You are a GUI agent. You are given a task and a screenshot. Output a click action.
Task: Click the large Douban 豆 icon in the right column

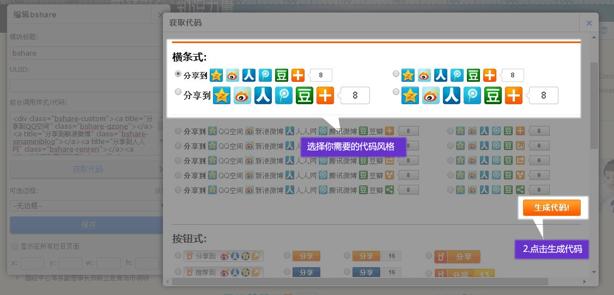coord(493,95)
